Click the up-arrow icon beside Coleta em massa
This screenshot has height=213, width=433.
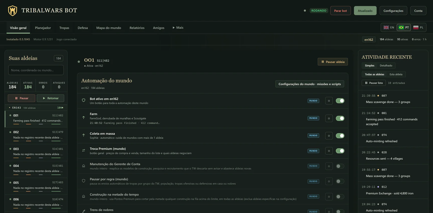tap(84, 135)
